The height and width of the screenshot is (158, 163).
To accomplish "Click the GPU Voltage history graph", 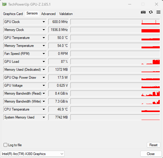I will click(115, 85).
